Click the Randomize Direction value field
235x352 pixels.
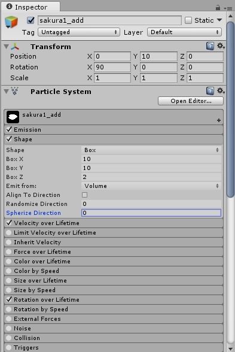(151, 204)
